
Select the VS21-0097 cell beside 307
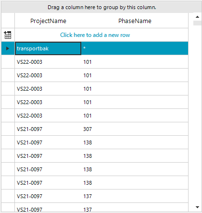[x=48, y=129]
